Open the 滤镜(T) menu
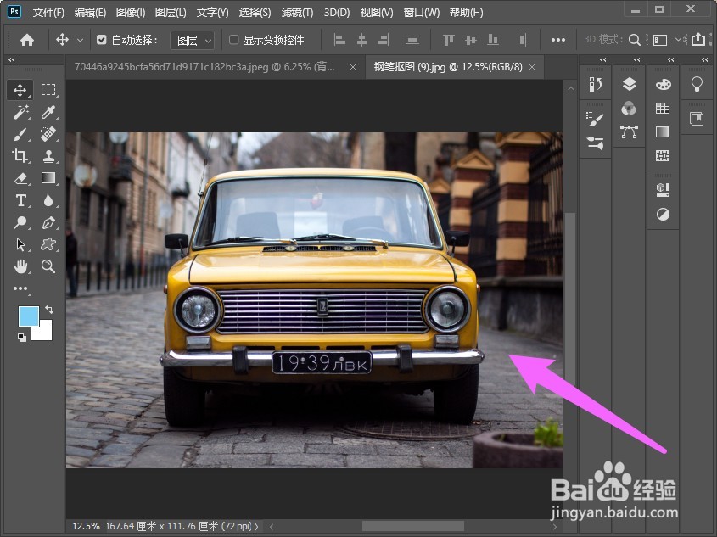 [297, 13]
